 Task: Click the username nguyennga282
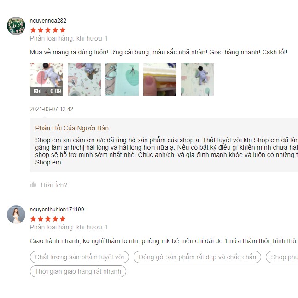[48, 21]
